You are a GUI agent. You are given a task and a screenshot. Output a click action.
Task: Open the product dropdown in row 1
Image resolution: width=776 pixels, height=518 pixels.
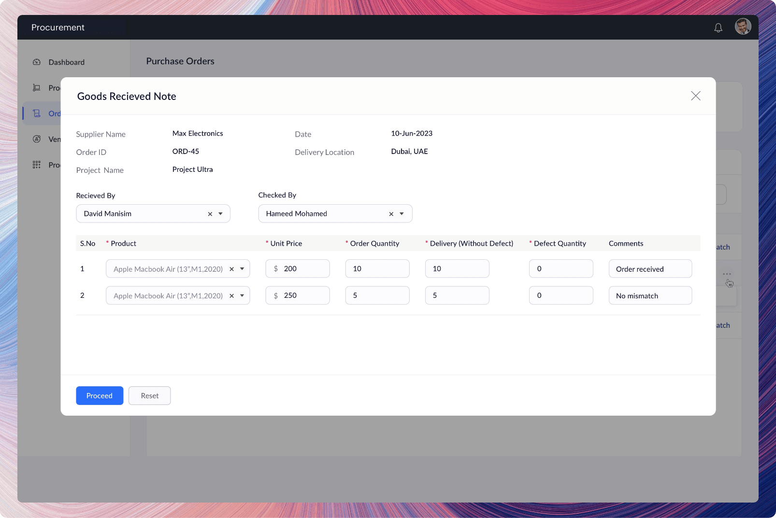[242, 269]
